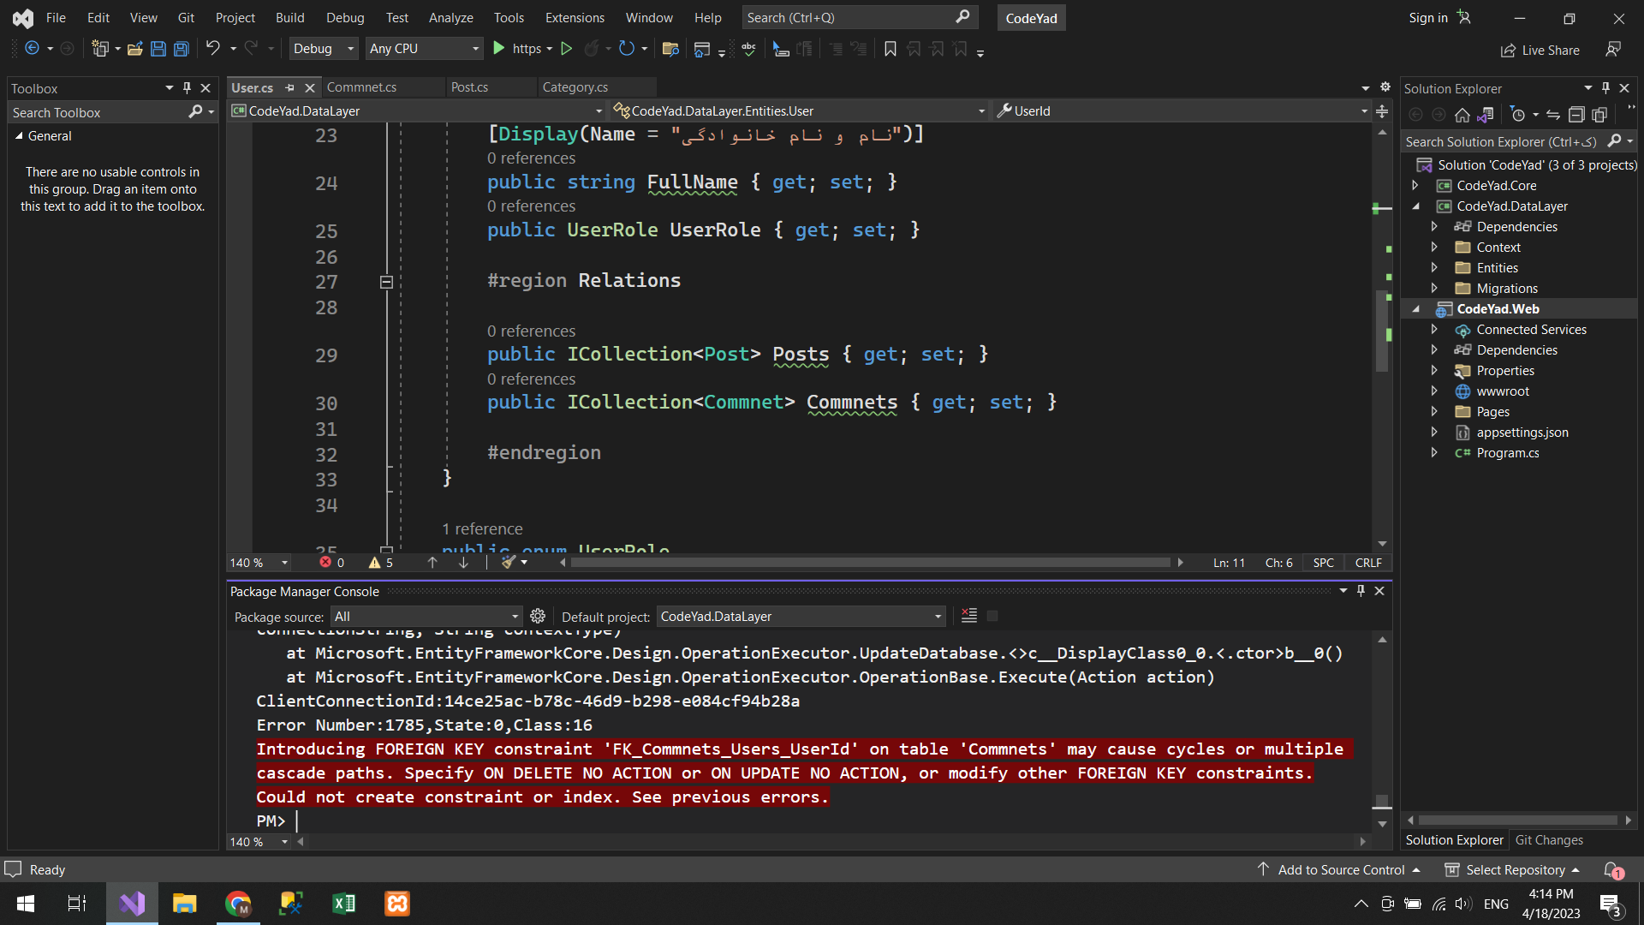Toggle auto-hide pin on Toolbox panel
This screenshot has height=925, width=1644.
(187, 88)
